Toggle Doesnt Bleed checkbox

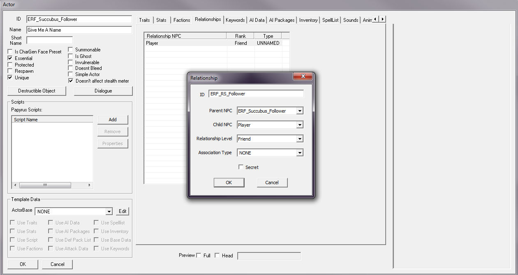point(71,68)
